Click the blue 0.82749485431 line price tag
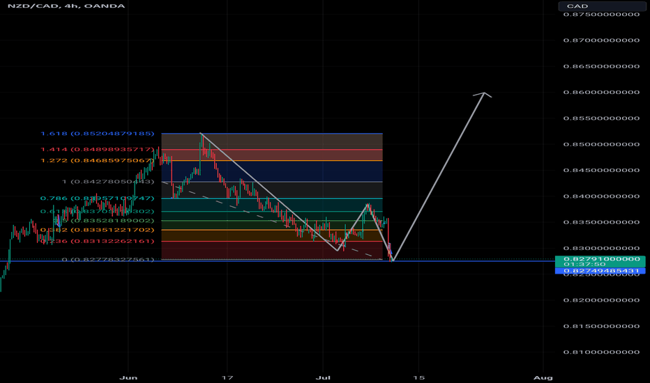The image size is (650, 383). [600, 271]
